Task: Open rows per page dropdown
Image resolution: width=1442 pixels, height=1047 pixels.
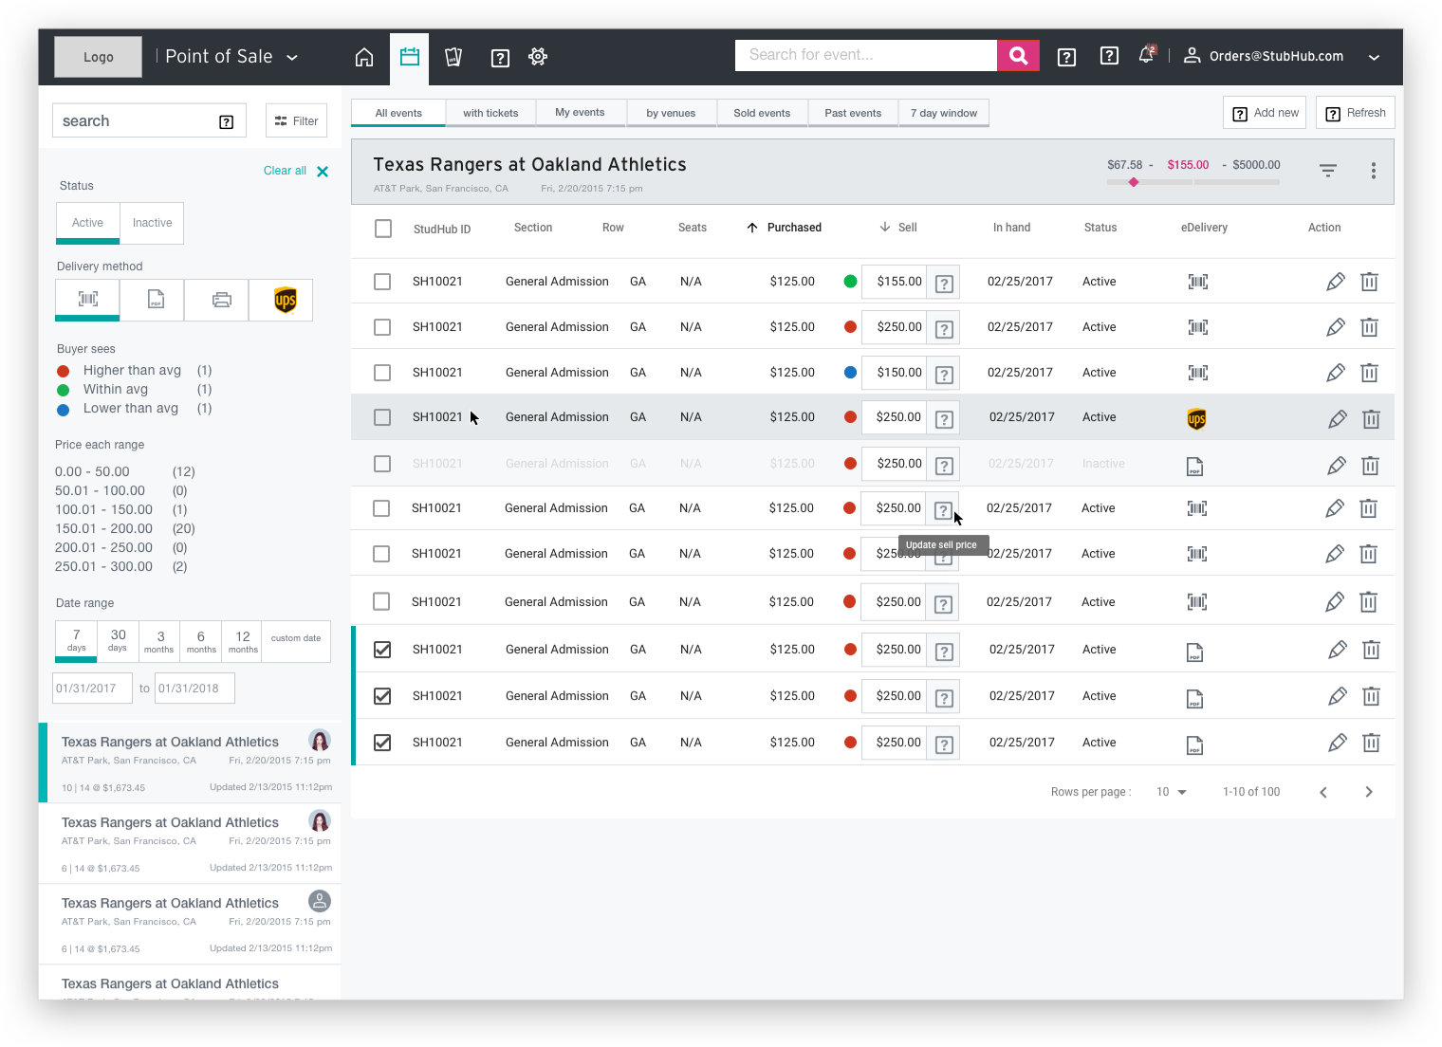Action: tap(1173, 792)
